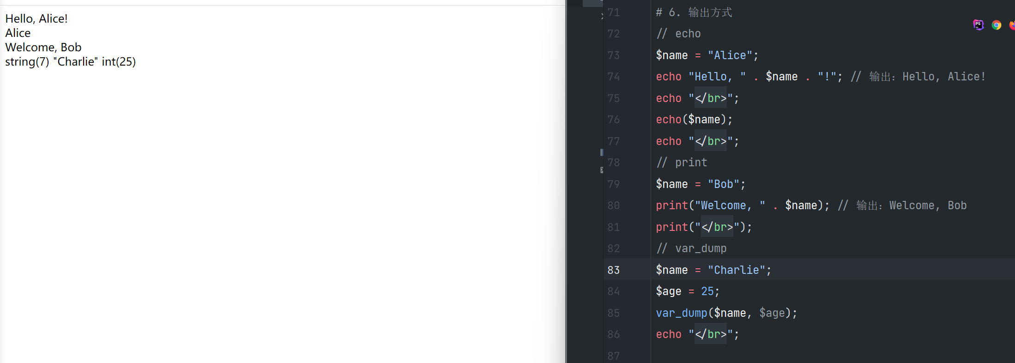This screenshot has height=363, width=1015.
Task: Place cursor on the "Charlie" string
Action: (736, 270)
